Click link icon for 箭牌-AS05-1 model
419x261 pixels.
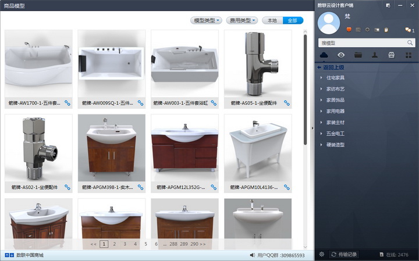[x=287, y=103]
